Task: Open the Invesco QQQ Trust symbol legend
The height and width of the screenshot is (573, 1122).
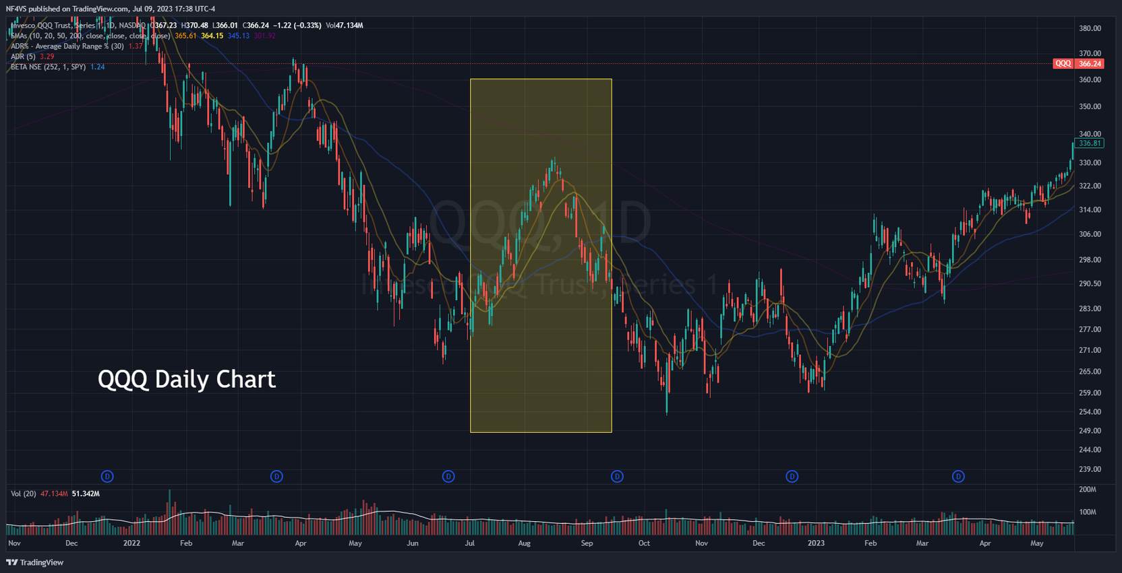Action: pyautogui.click(x=77, y=26)
